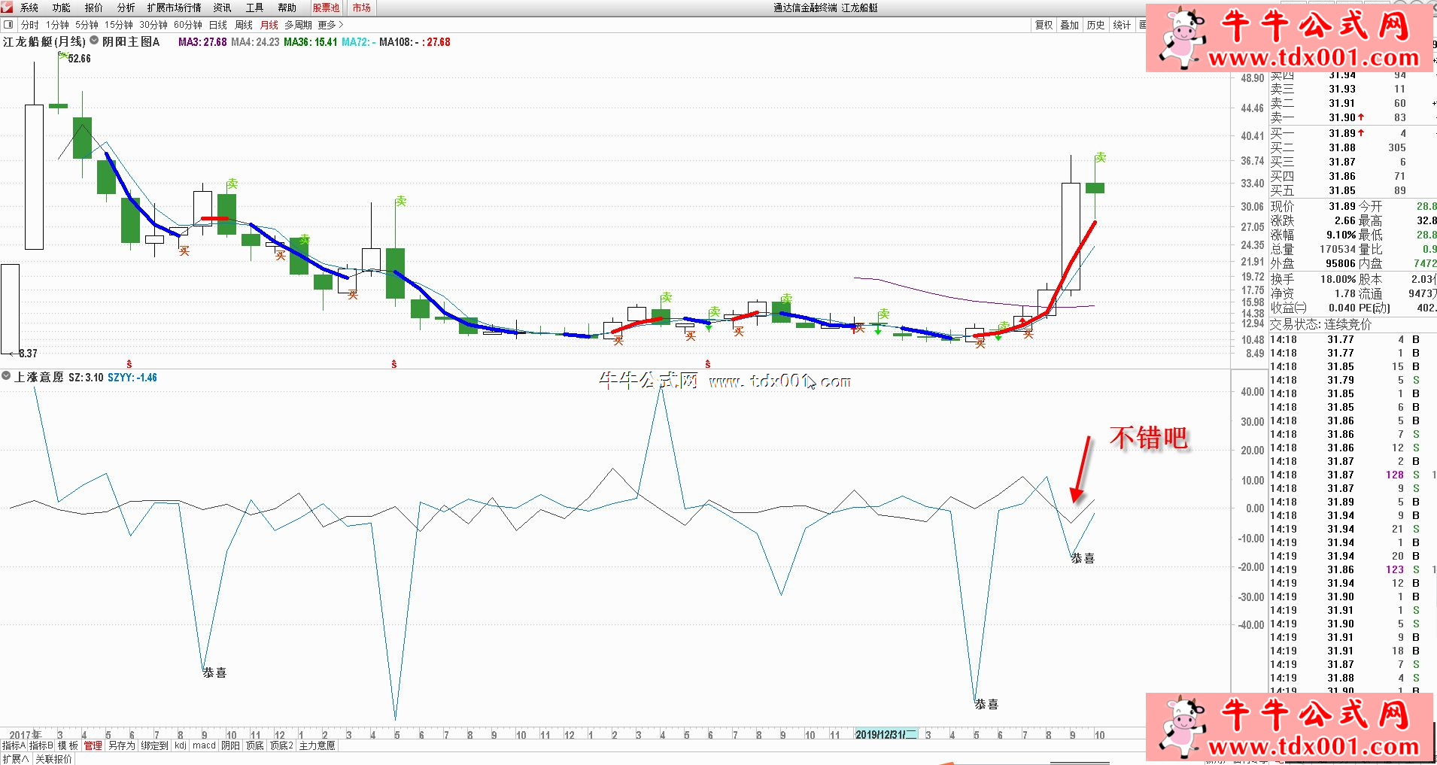Switch to the kdj indicator

point(180,745)
